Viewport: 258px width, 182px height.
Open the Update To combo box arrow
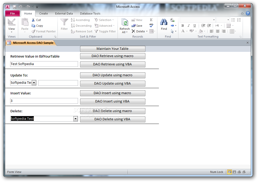[x=34, y=83]
